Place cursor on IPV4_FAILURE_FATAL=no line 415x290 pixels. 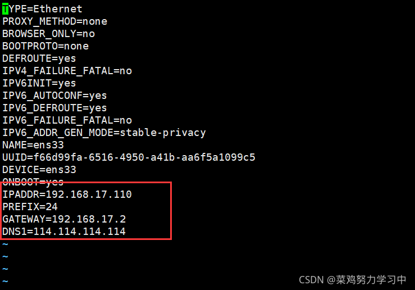[x=67, y=71]
